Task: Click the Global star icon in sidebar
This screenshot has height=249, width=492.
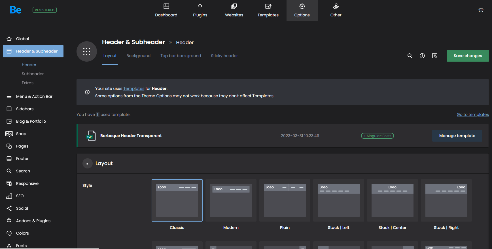Action: pyautogui.click(x=9, y=39)
